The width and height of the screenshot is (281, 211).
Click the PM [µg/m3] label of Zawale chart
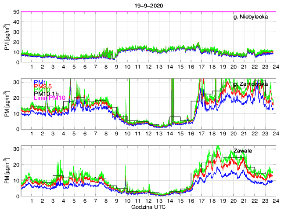[7, 171]
